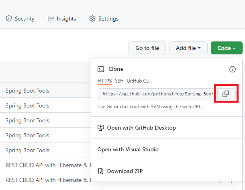Click the first REST CRUD API with Hibernate message
The height and width of the screenshot is (190, 245).
[48, 165]
